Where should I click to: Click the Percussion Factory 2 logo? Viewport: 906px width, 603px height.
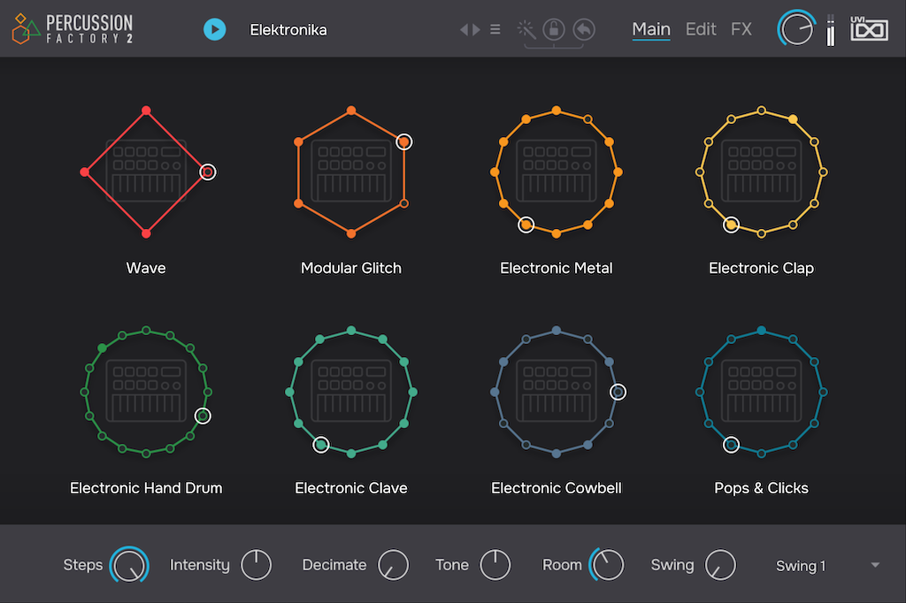73,29
